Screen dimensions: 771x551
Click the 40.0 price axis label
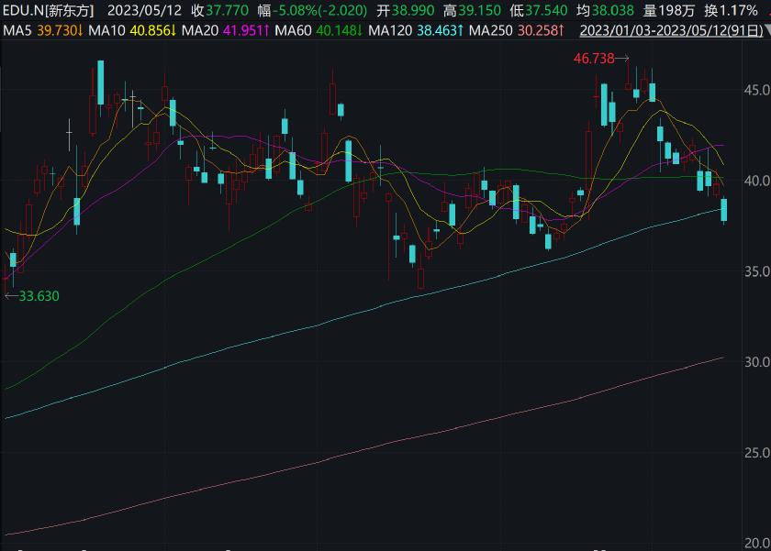(x=757, y=181)
